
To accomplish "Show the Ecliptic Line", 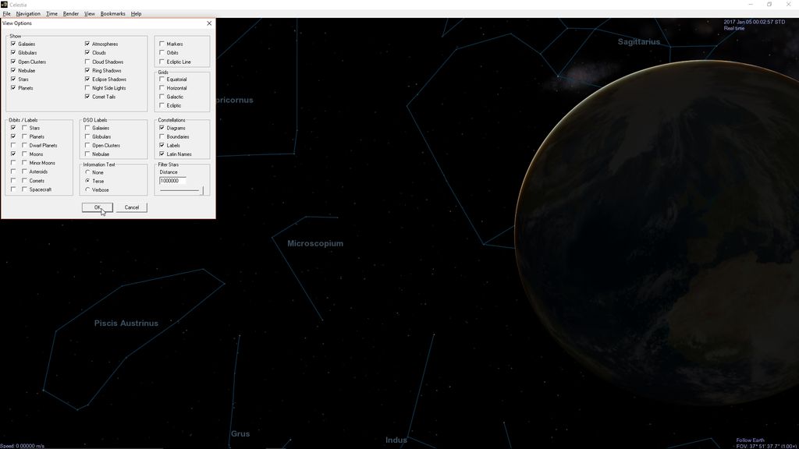I will point(162,62).
